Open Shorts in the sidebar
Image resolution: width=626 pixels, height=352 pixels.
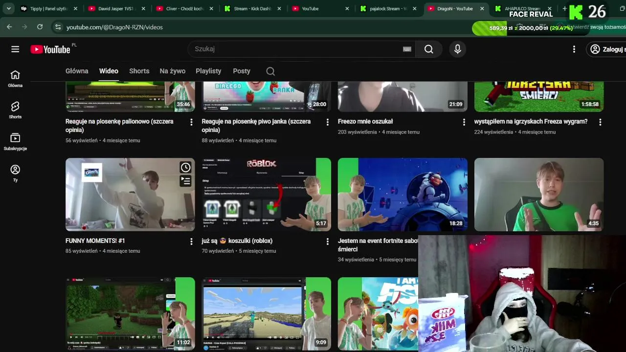[x=15, y=110]
